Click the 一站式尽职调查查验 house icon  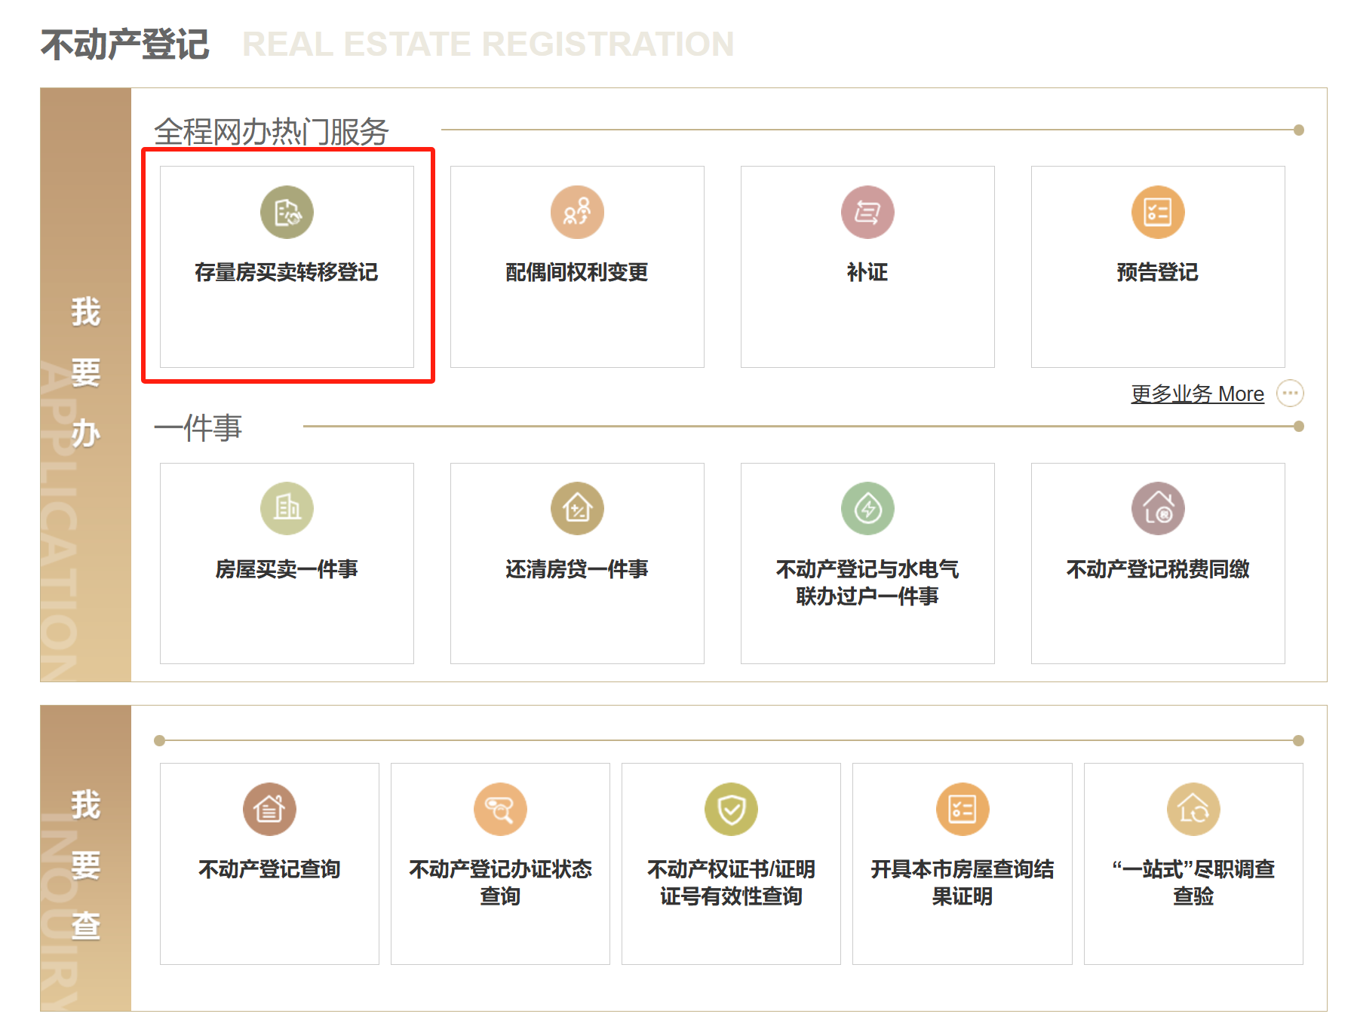tap(1193, 810)
